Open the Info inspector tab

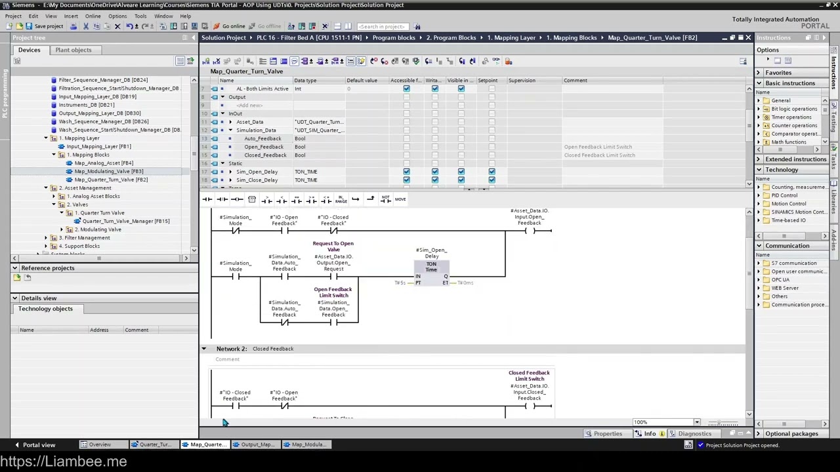649,434
